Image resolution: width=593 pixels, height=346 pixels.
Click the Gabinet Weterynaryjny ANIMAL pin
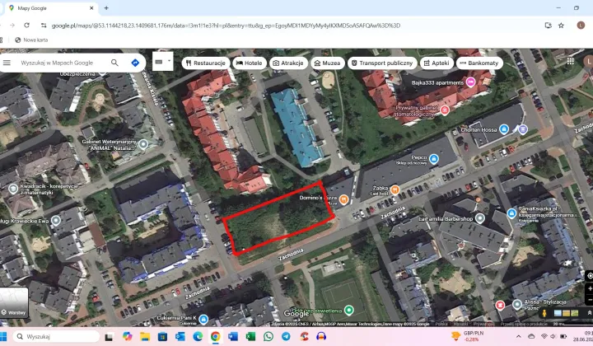coord(143,144)
